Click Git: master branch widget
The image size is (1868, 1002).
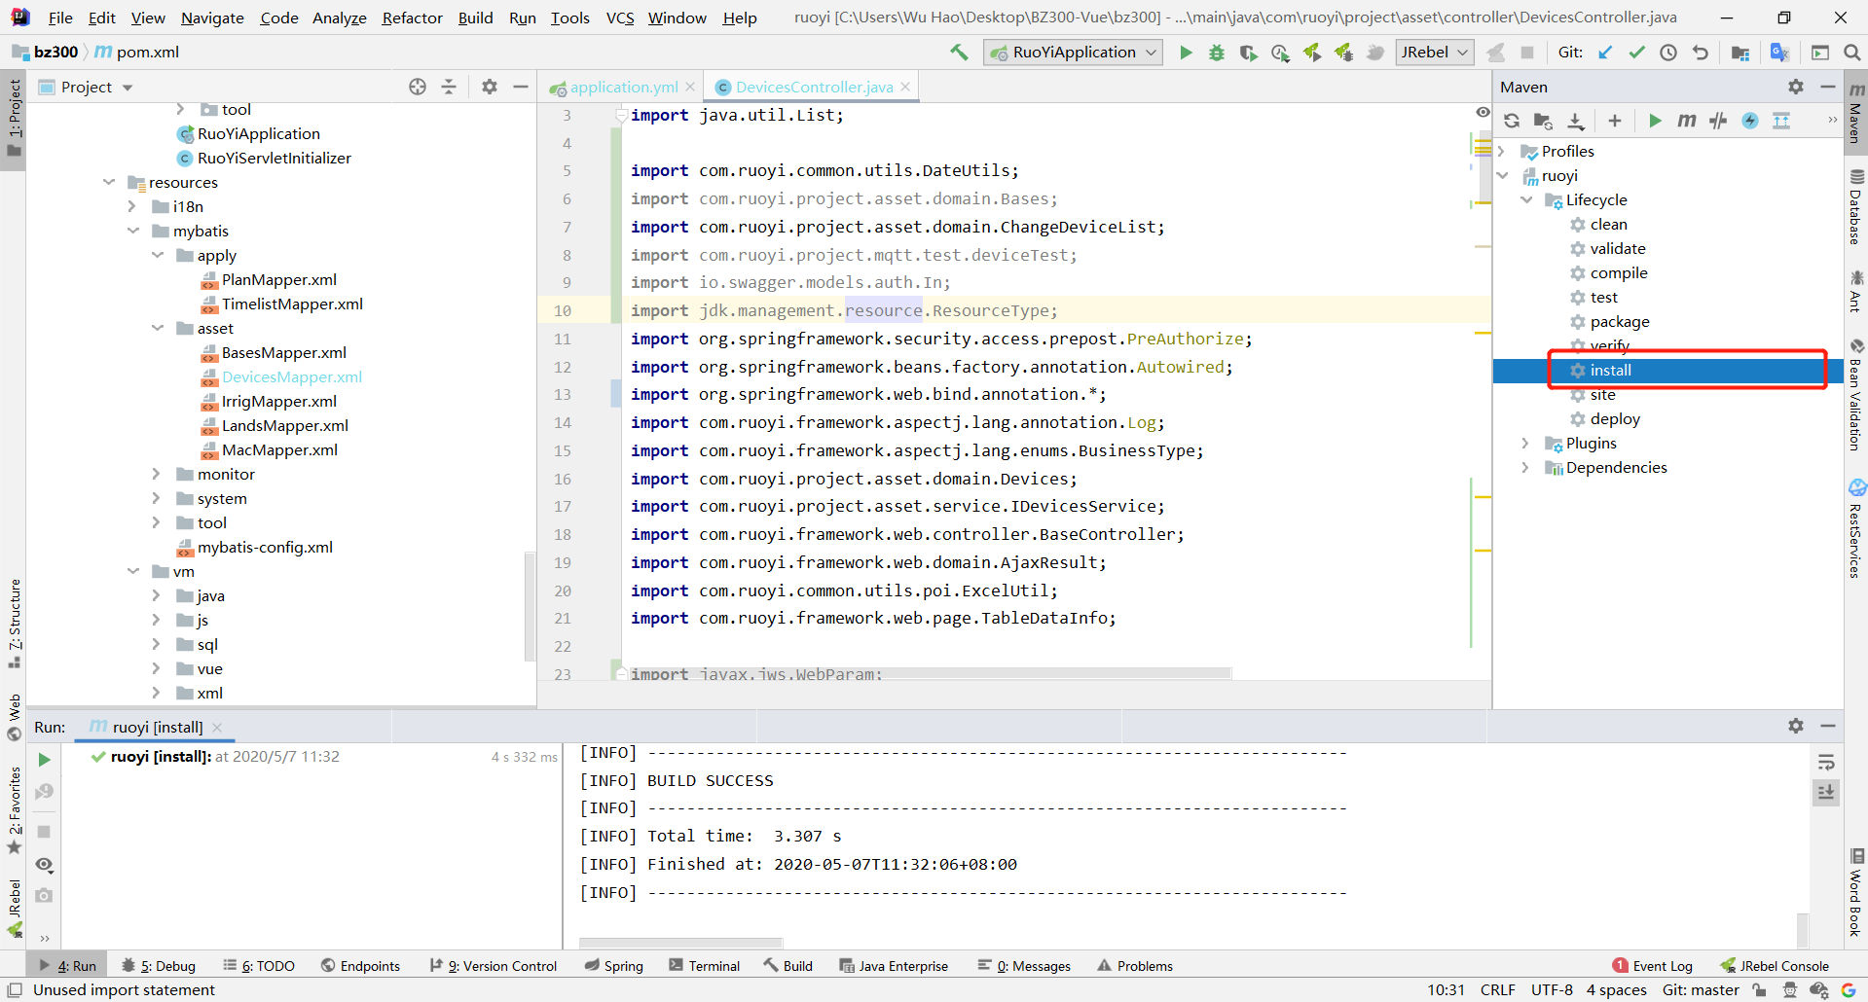1701,990
